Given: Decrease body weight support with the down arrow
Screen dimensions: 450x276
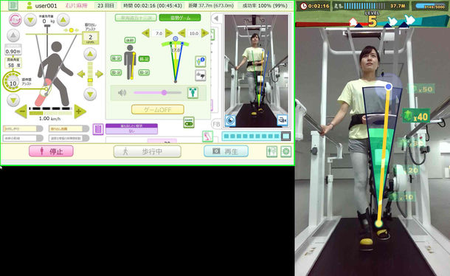Looking at the screenshot, I should click(x=30, y=20).
